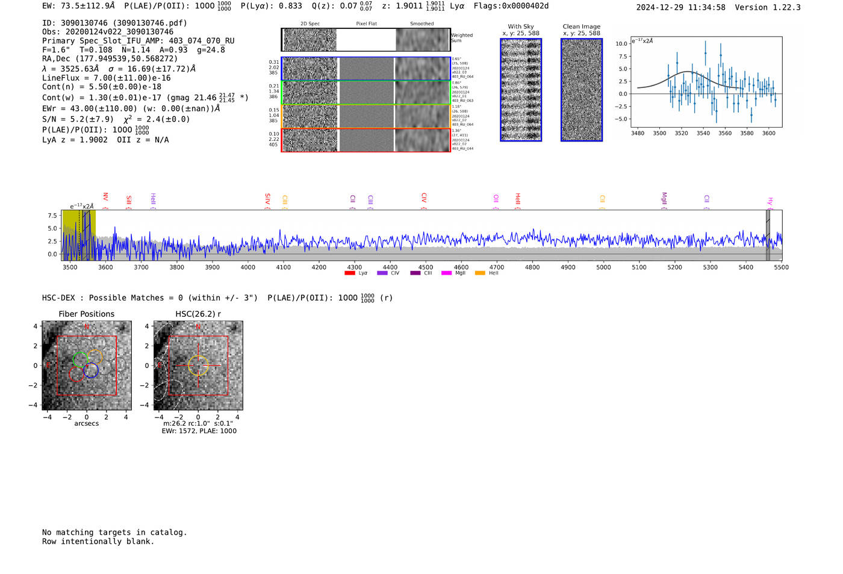This screenshot has width=843, height=574.
Task: Open the With Sky image thumbnail
Action: coord(521,90)
